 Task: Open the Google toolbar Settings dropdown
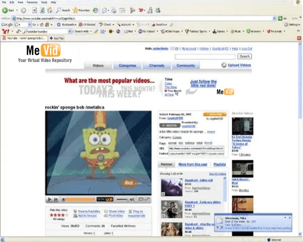(x=292, y=25)
